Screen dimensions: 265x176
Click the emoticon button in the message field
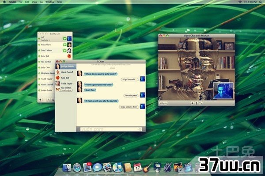click(x=140, y=129)
